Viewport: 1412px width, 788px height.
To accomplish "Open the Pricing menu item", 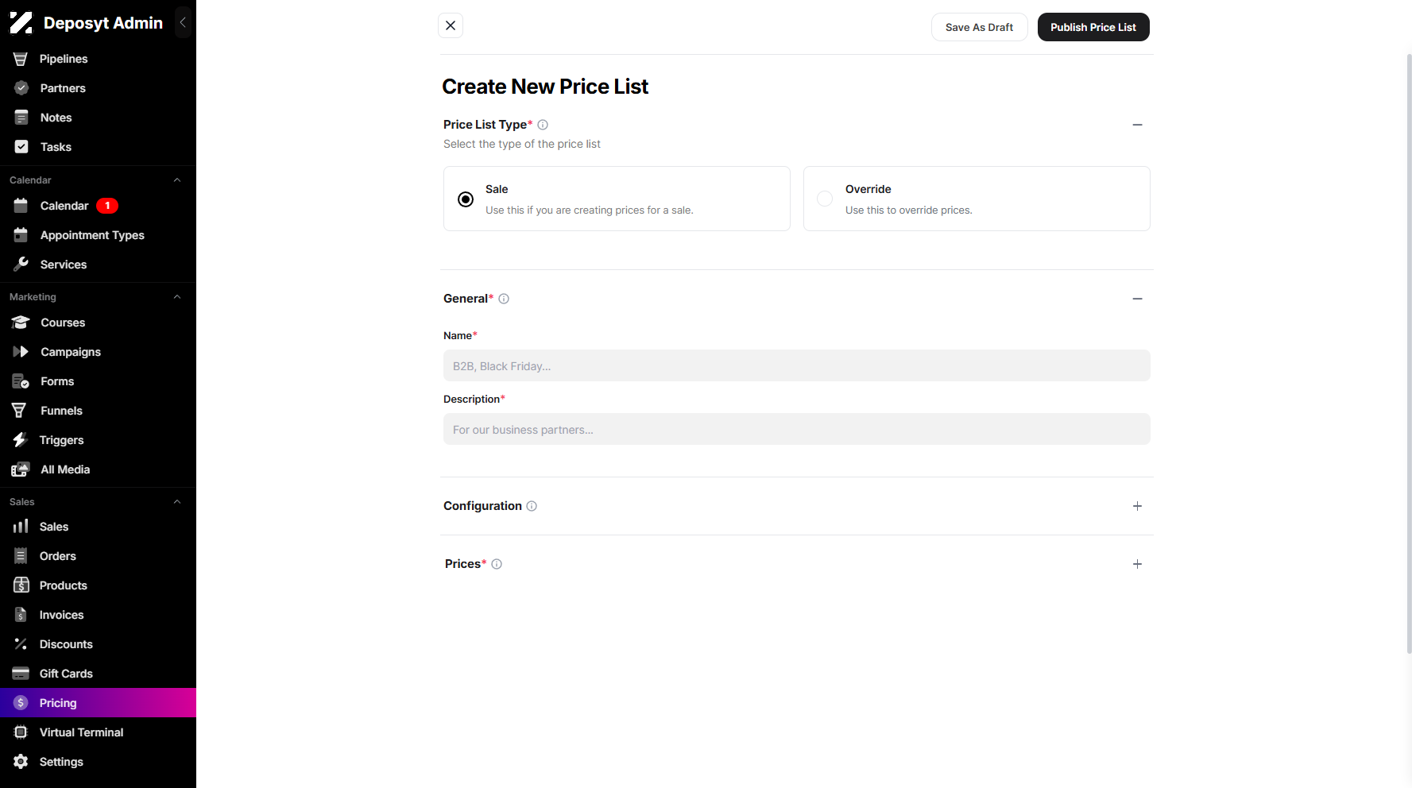I will [x=98, y=703].
